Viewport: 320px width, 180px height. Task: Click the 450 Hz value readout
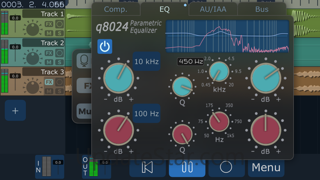[x=191, y=62]
